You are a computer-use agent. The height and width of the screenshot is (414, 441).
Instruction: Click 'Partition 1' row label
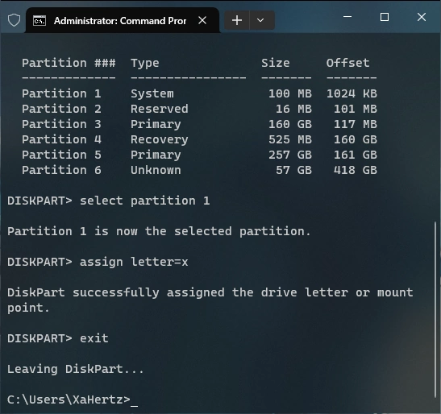pos(61,93)
